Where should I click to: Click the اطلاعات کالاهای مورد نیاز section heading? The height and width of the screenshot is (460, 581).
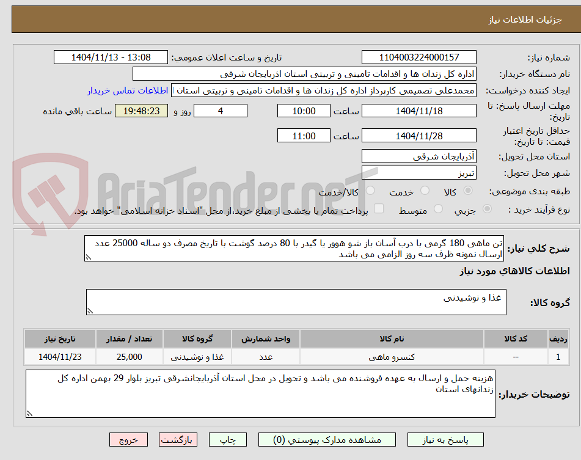[514, 271]
